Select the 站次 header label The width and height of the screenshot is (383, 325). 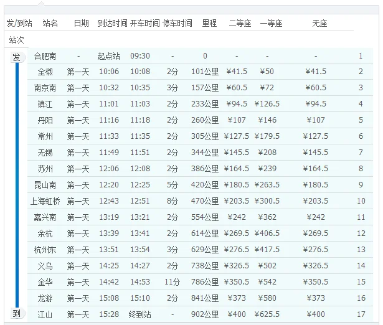point(16,40)
